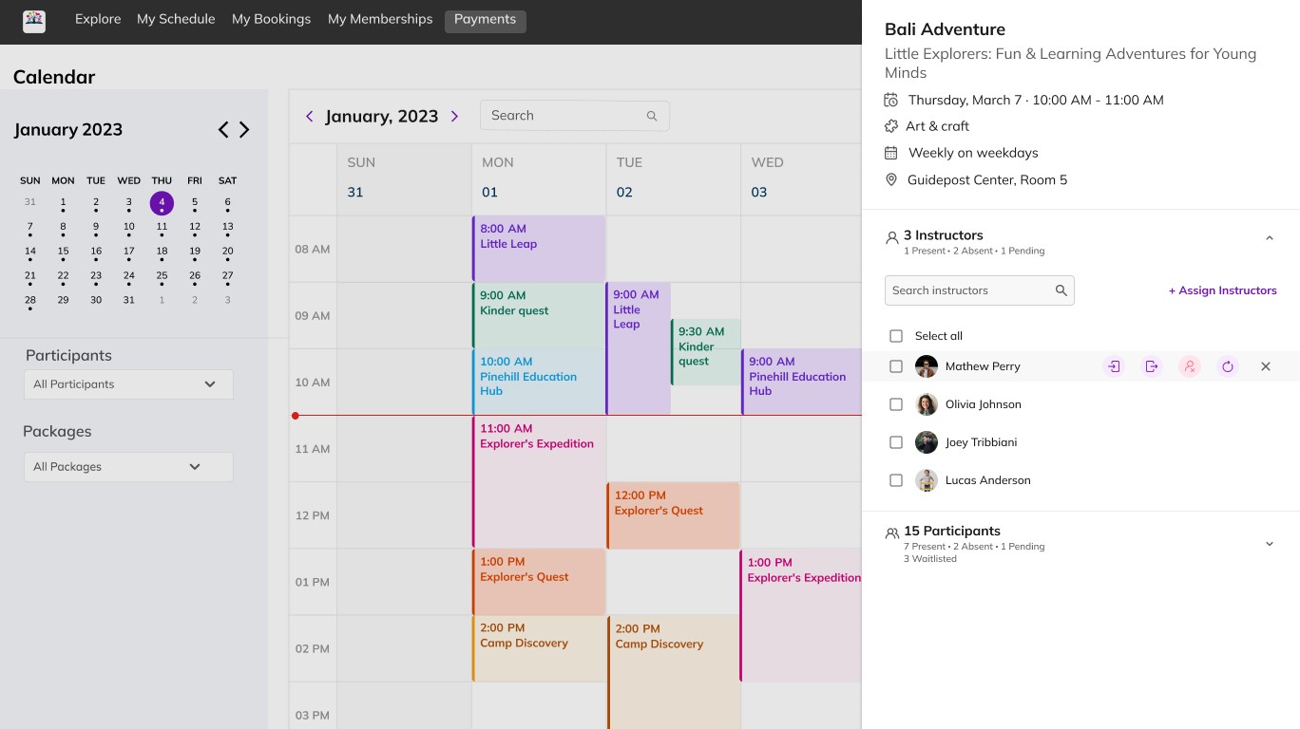The width and height of the screenshot is (1300, 729).
Task: Click the MON 01 column header
Action: pos(539,178)
